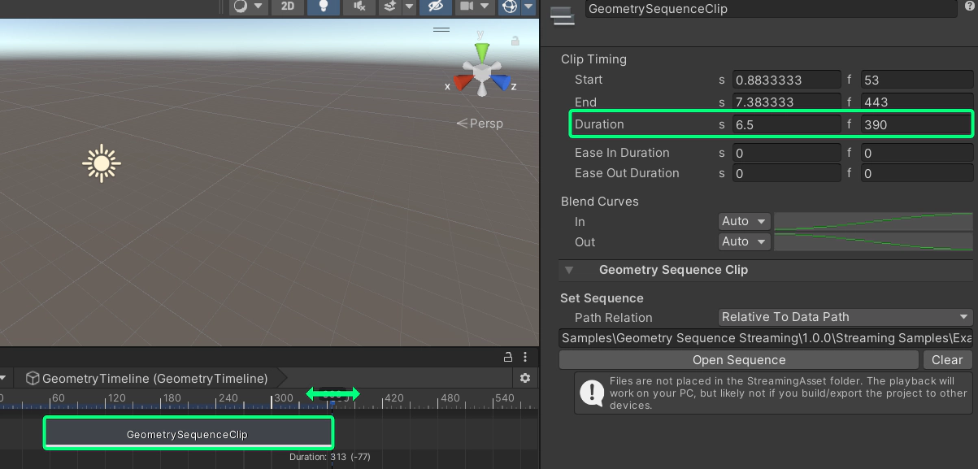Toggle hidden objects visibility eye icon

(437, 7)
